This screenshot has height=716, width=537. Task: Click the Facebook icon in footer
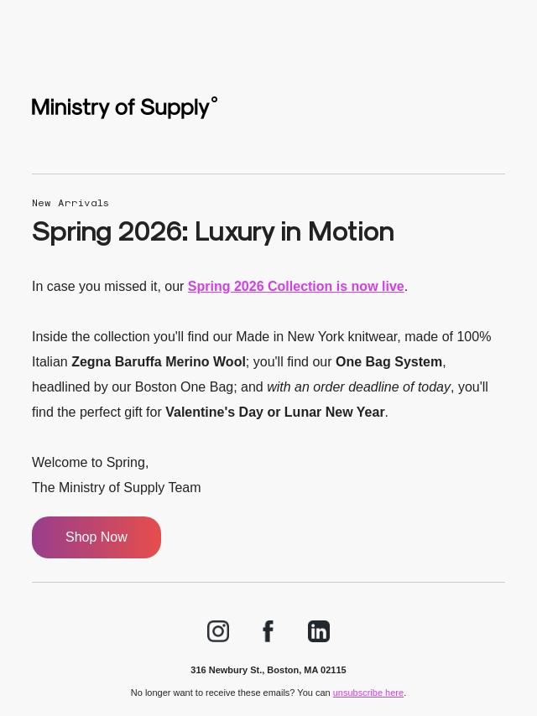click(x=268, y=631)
